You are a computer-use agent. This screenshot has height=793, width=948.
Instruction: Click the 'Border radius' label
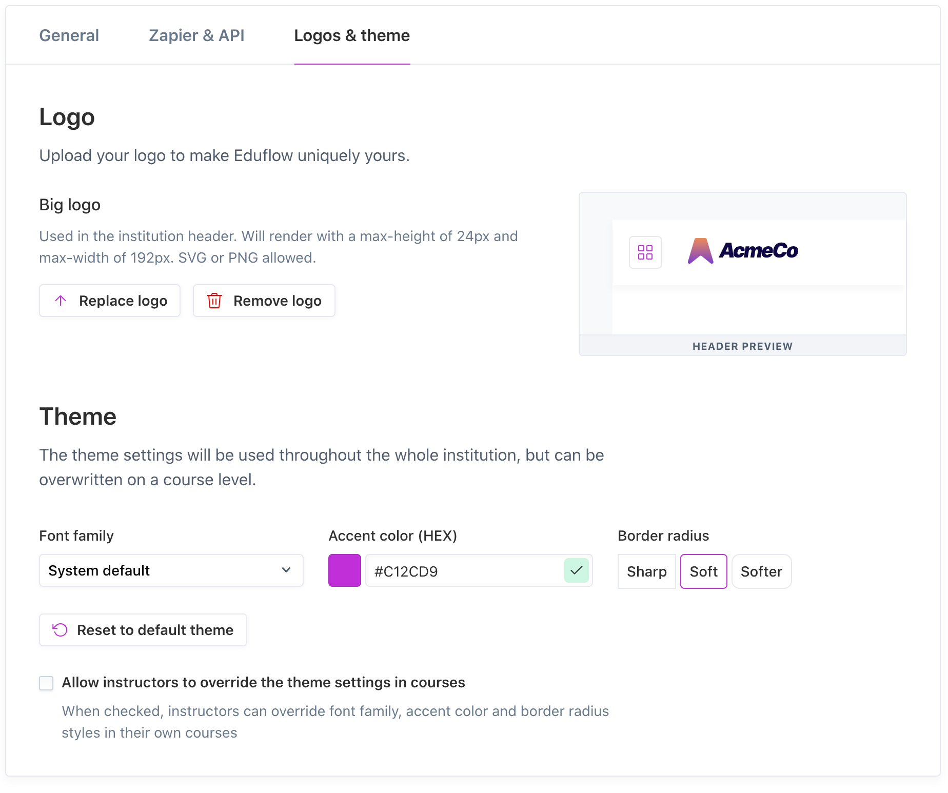click(664, 536)
